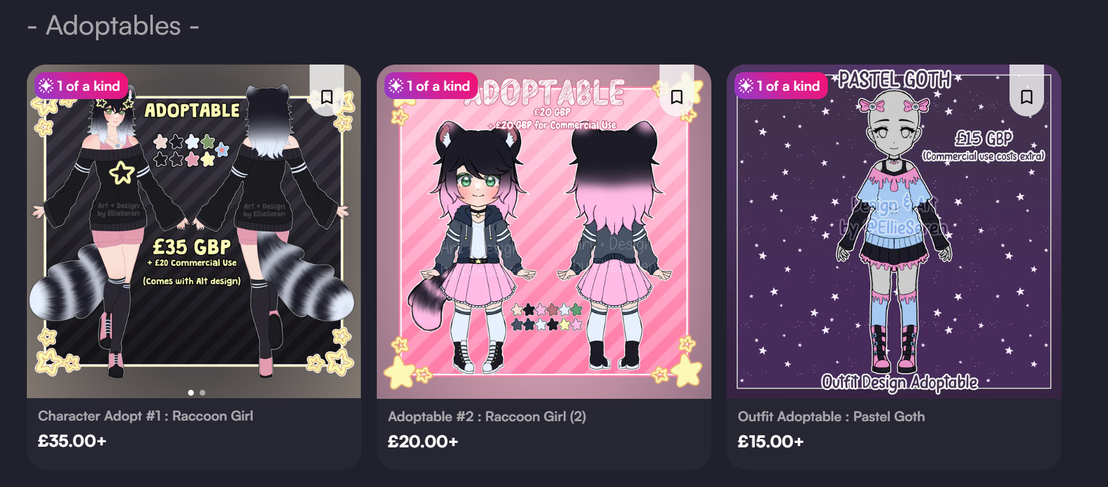The image size is (1108, 487).
Task: Click the sparkle icon on the pink card's badge
Action: click(x=396, y=86)
